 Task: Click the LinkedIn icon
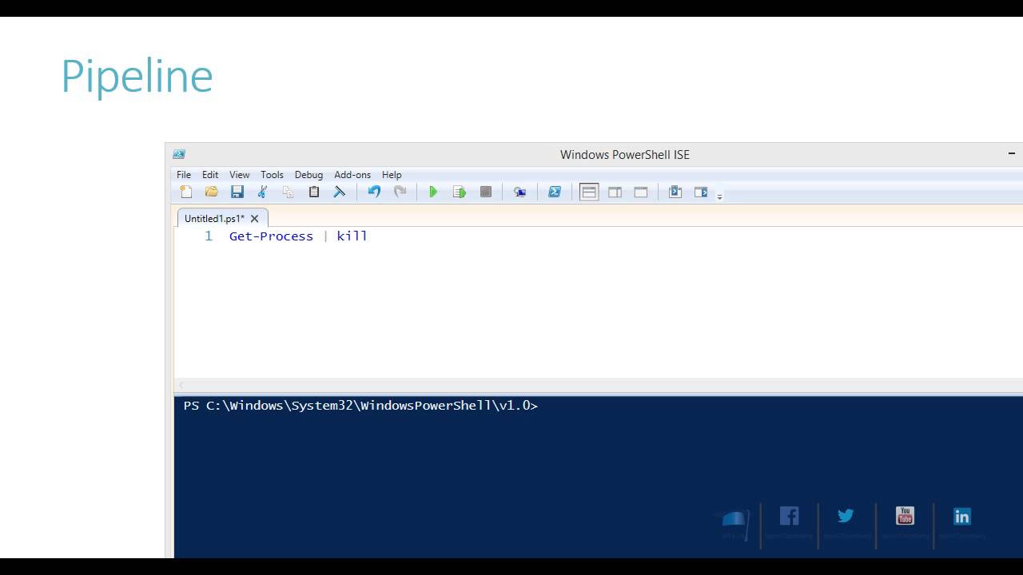pos(962,517)
